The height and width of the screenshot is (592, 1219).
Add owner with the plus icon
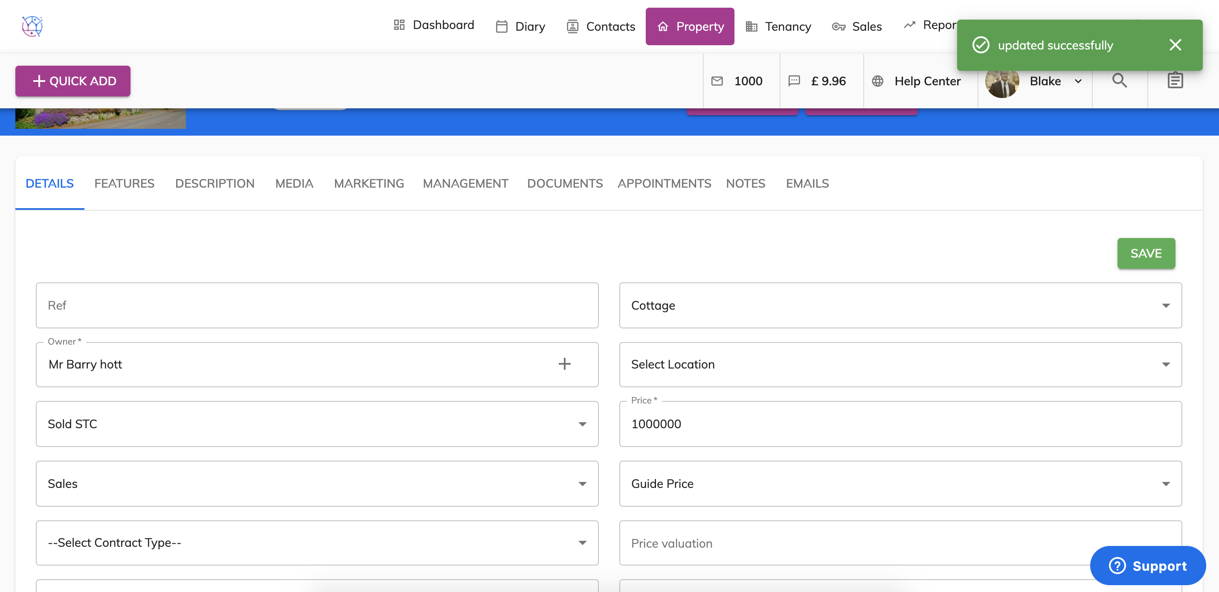click(564, 364)
